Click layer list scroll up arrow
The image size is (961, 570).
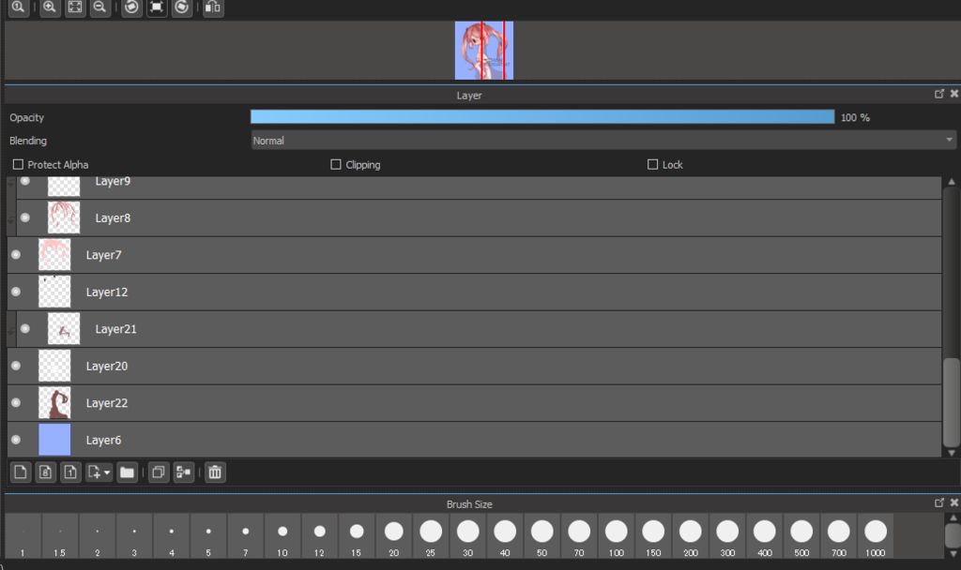point(952,182)
